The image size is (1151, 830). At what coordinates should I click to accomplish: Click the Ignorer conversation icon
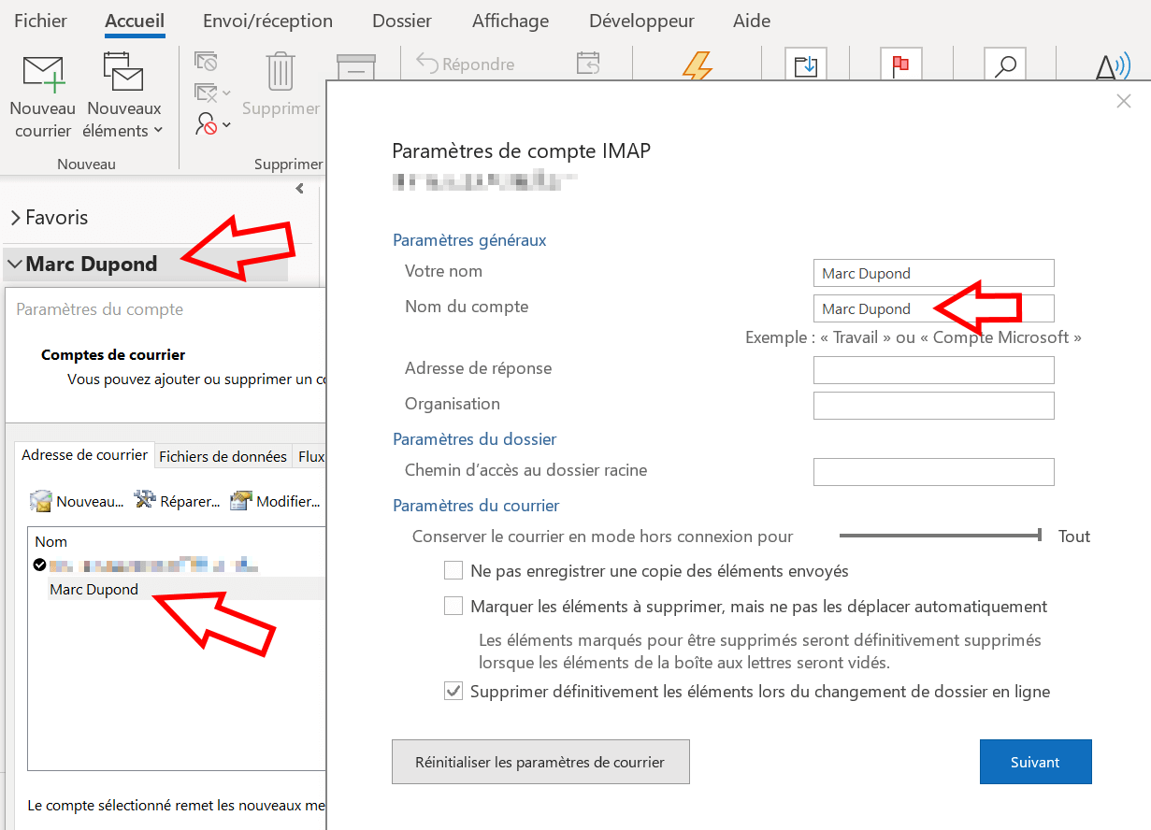pyautogui.click(x=206, y=63)
